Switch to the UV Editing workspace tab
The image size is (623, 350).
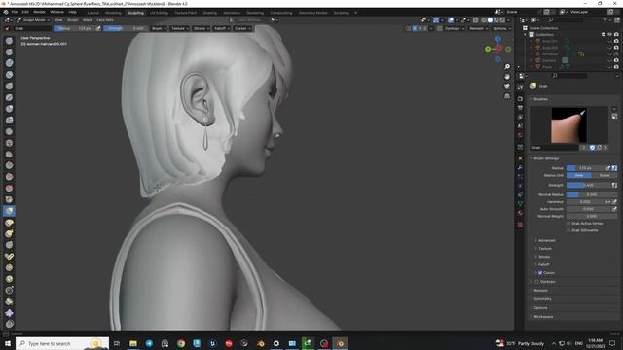pyautogui.click(x=159, y=13)
